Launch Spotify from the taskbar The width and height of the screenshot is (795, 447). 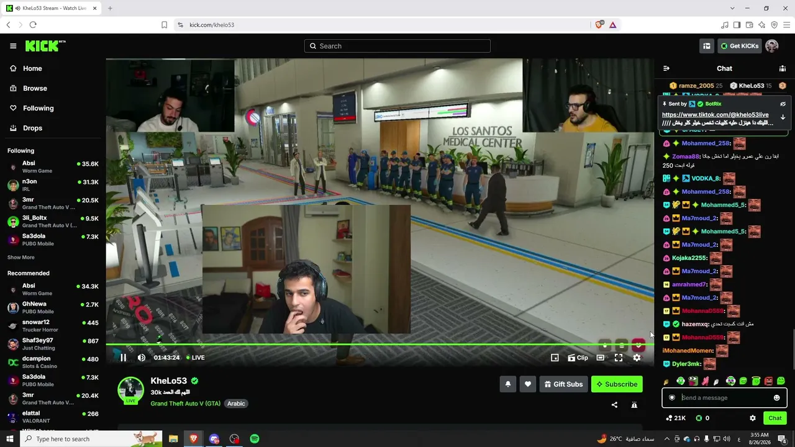point(255,439)
